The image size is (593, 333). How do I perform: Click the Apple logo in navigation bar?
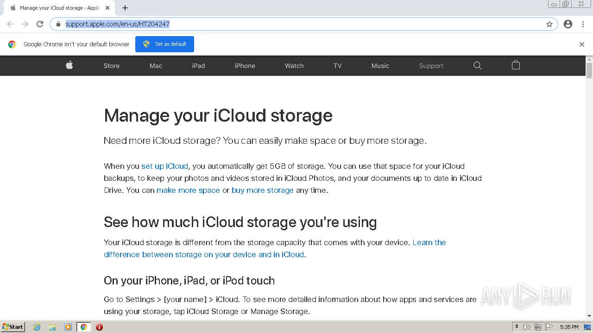(x=69, y=65)
